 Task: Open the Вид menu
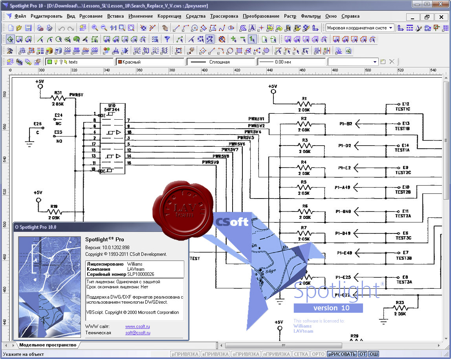[71, 16]
